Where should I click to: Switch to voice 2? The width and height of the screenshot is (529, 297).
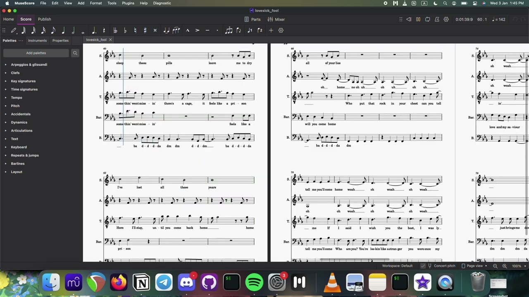(x=260, y=30)
